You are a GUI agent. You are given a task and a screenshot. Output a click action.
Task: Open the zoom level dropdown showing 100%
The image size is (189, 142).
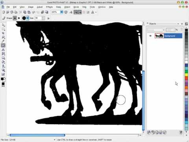[61, 12]
